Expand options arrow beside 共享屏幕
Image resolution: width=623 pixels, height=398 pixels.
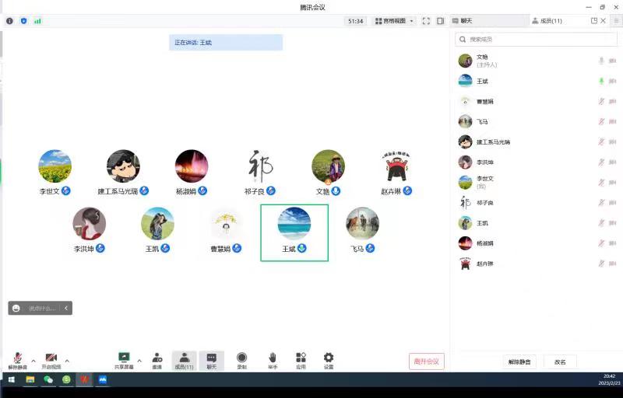pyautogui.click(x=139, y=361)
